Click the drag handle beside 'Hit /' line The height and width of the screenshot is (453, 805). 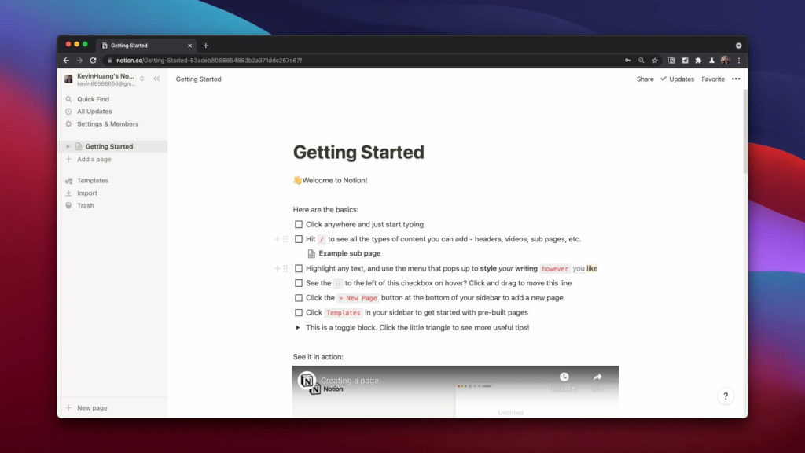(x=285, y=239)
